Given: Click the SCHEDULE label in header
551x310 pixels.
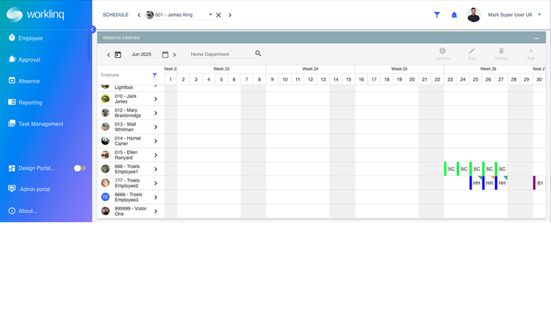Looking at the screenshot, I should [115, 15].
